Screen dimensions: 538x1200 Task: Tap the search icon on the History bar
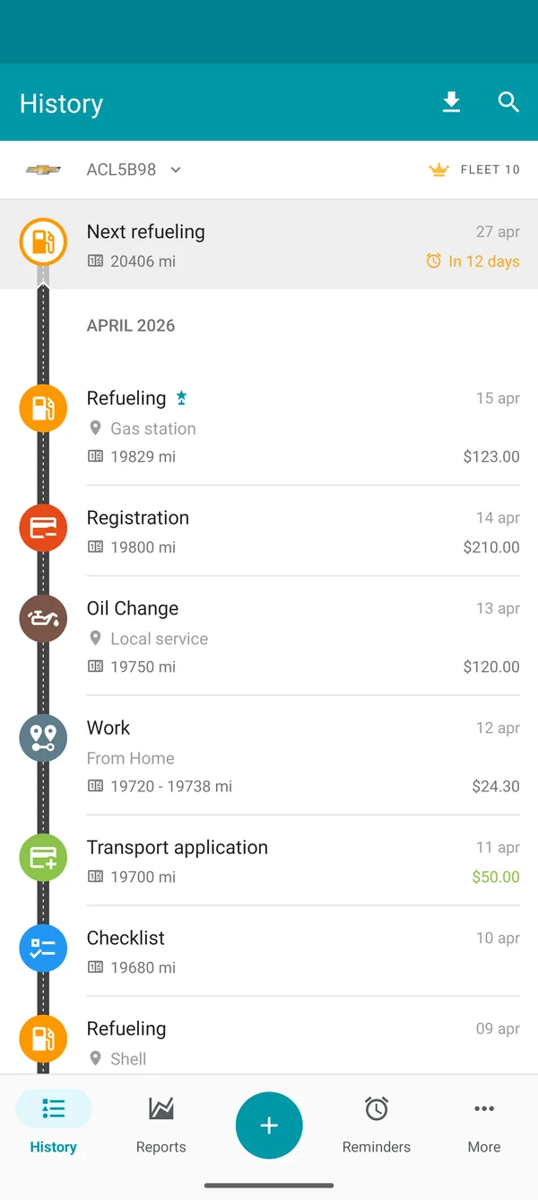[x=508, y=102]
